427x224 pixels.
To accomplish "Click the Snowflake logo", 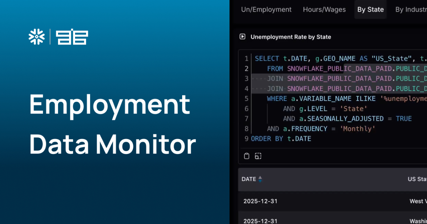I will point(37,37).
